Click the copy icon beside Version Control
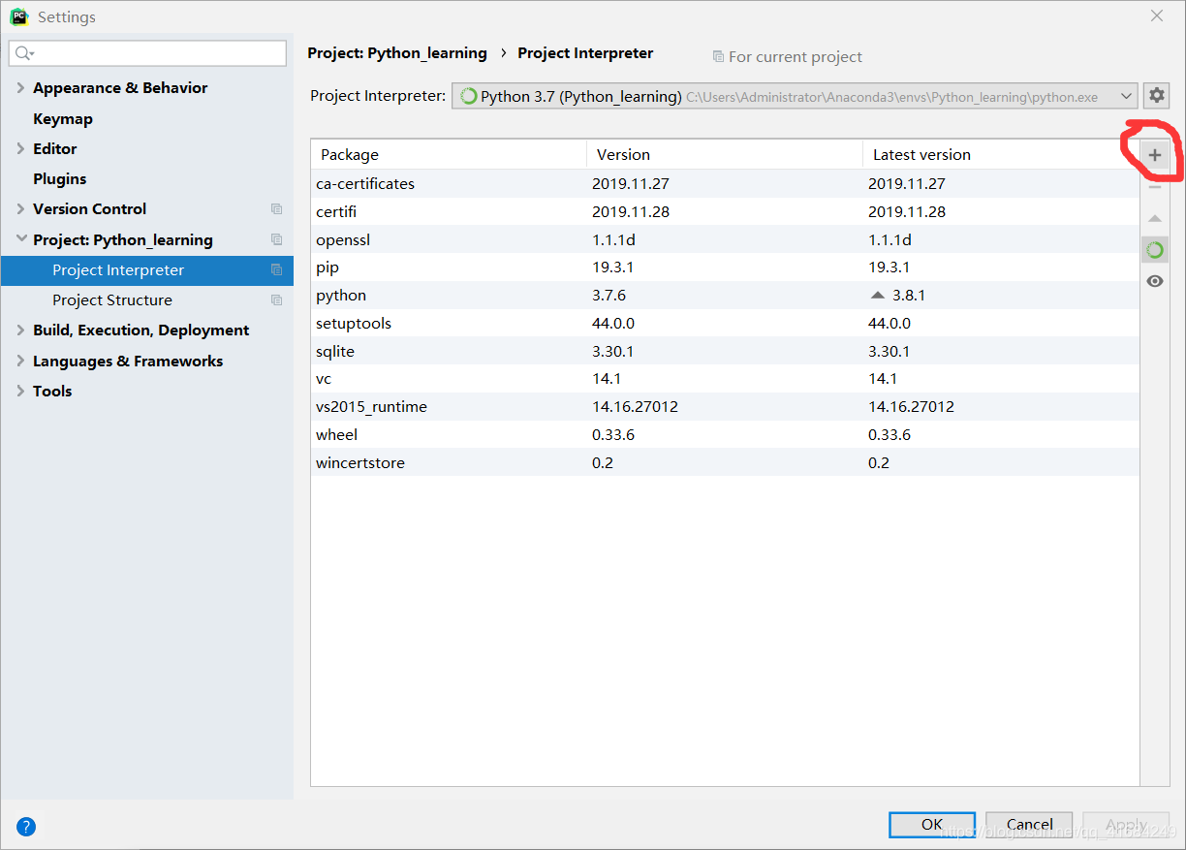This screenshot has height=850, width=1186. click(x=277, y=209)
